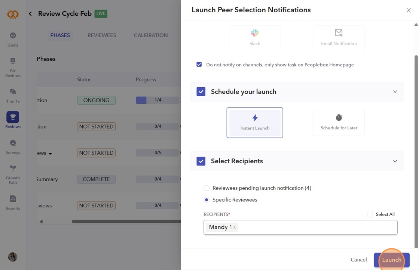This screenshot has height=270, width=419.
Task: Choose the Email Notification option
Action: [339, 38]
